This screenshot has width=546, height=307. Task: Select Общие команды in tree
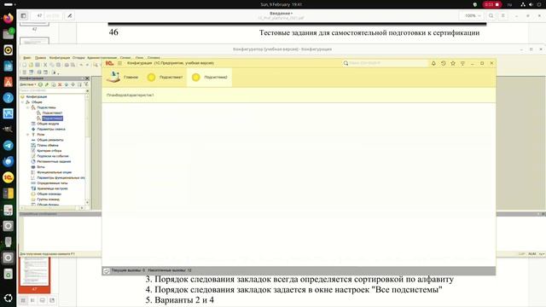tap(49, 194)
